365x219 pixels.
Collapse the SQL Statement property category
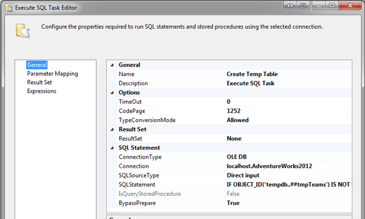tap(112, 148)
